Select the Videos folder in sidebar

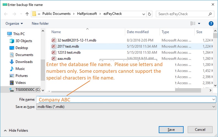click(21, 82)
